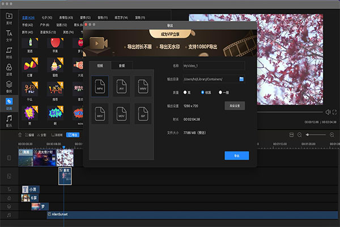
Task: Click the blue 导出 button in dialog
Action: 236,155
